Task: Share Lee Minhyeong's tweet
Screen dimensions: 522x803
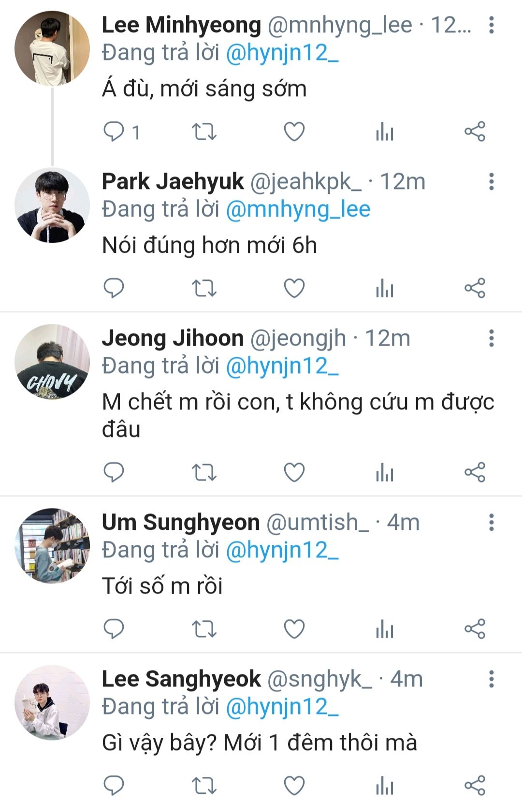Action: point(475,131)
